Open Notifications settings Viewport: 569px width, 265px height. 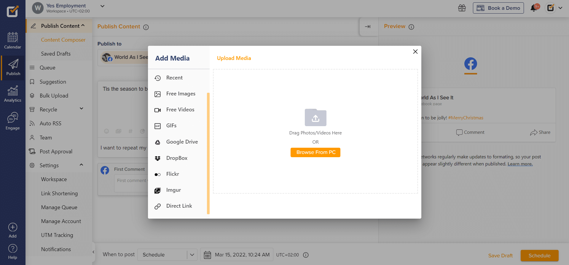coord(56,249)
